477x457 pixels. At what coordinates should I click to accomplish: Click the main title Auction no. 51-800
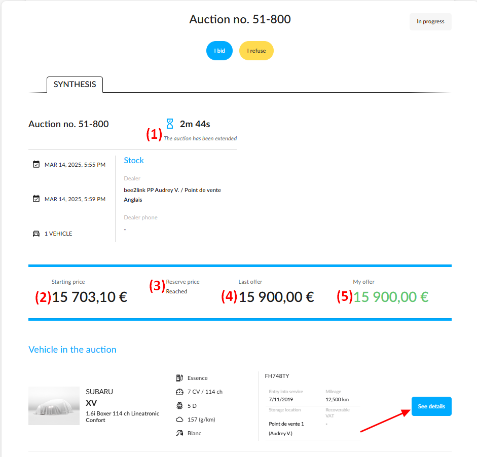pyautogui.click(x=240, y=19)
